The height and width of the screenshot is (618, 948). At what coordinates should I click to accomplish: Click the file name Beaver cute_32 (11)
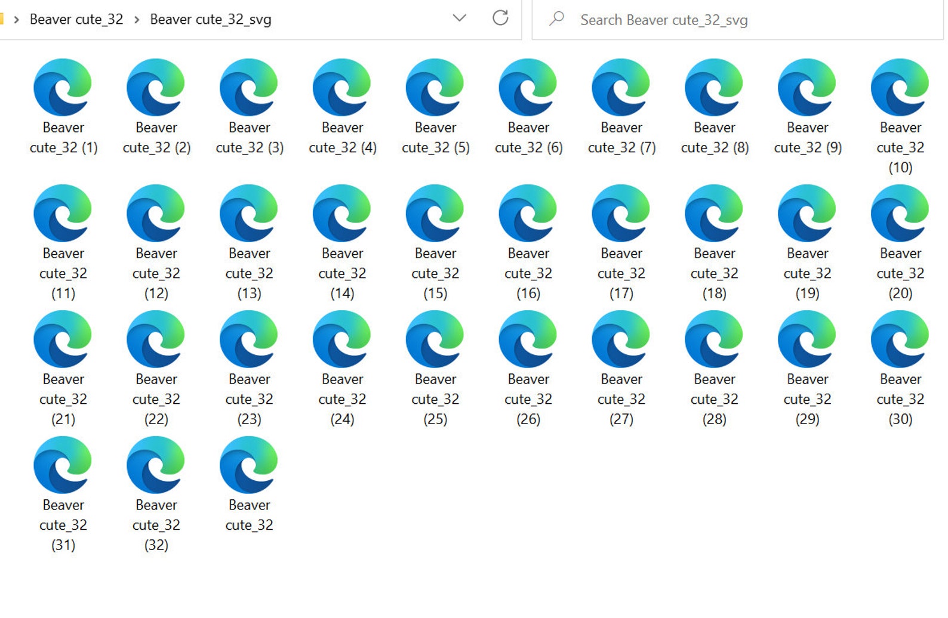point(63,273)
